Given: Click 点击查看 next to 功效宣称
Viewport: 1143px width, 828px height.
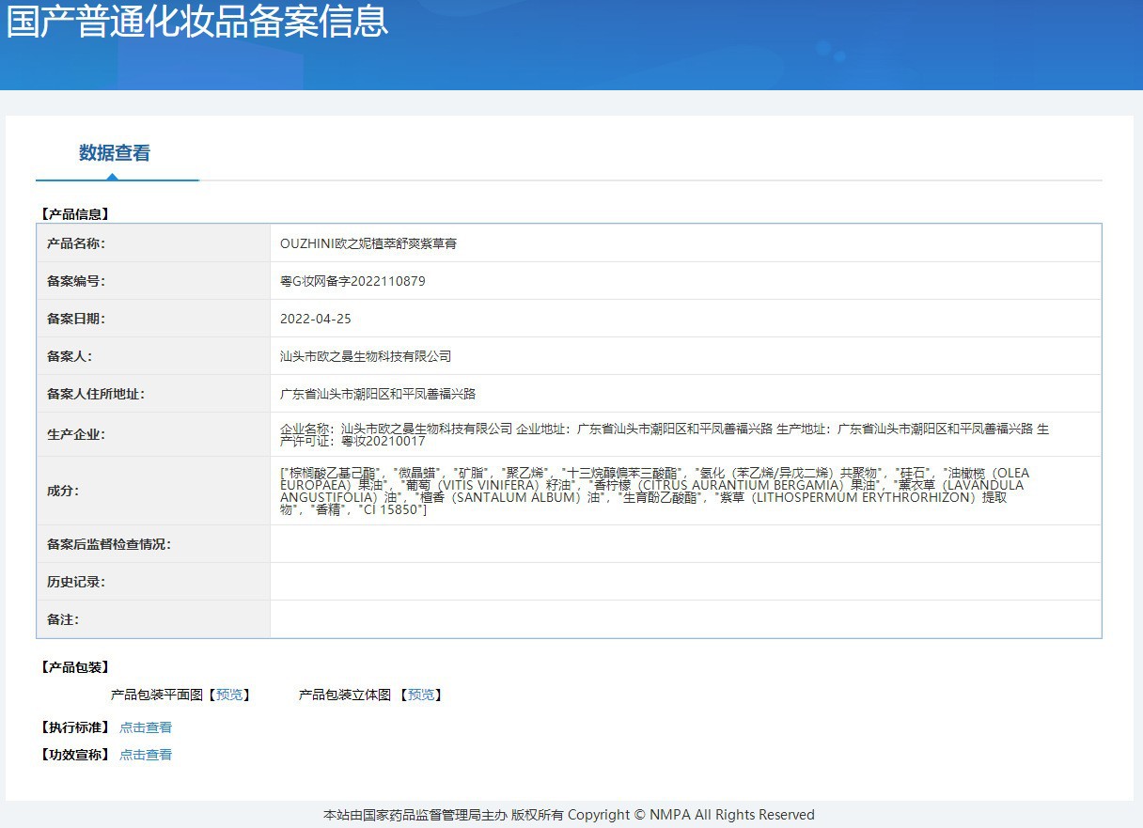Looking at the screenshot, I should click(x=145, y=754).
